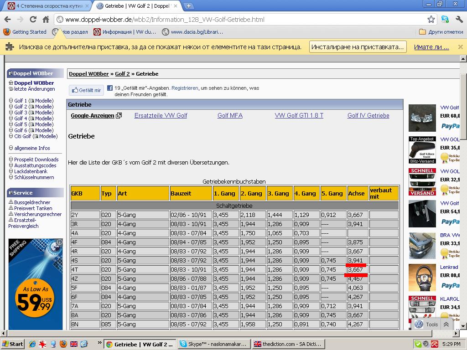Click the headlights ad thumbnail
The width and height of the screenshot is (467, 350).
422,118
